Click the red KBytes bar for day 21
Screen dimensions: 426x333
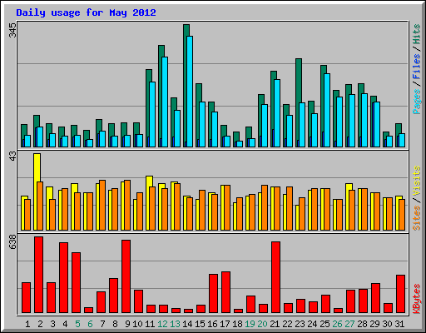tap(275, 277)
